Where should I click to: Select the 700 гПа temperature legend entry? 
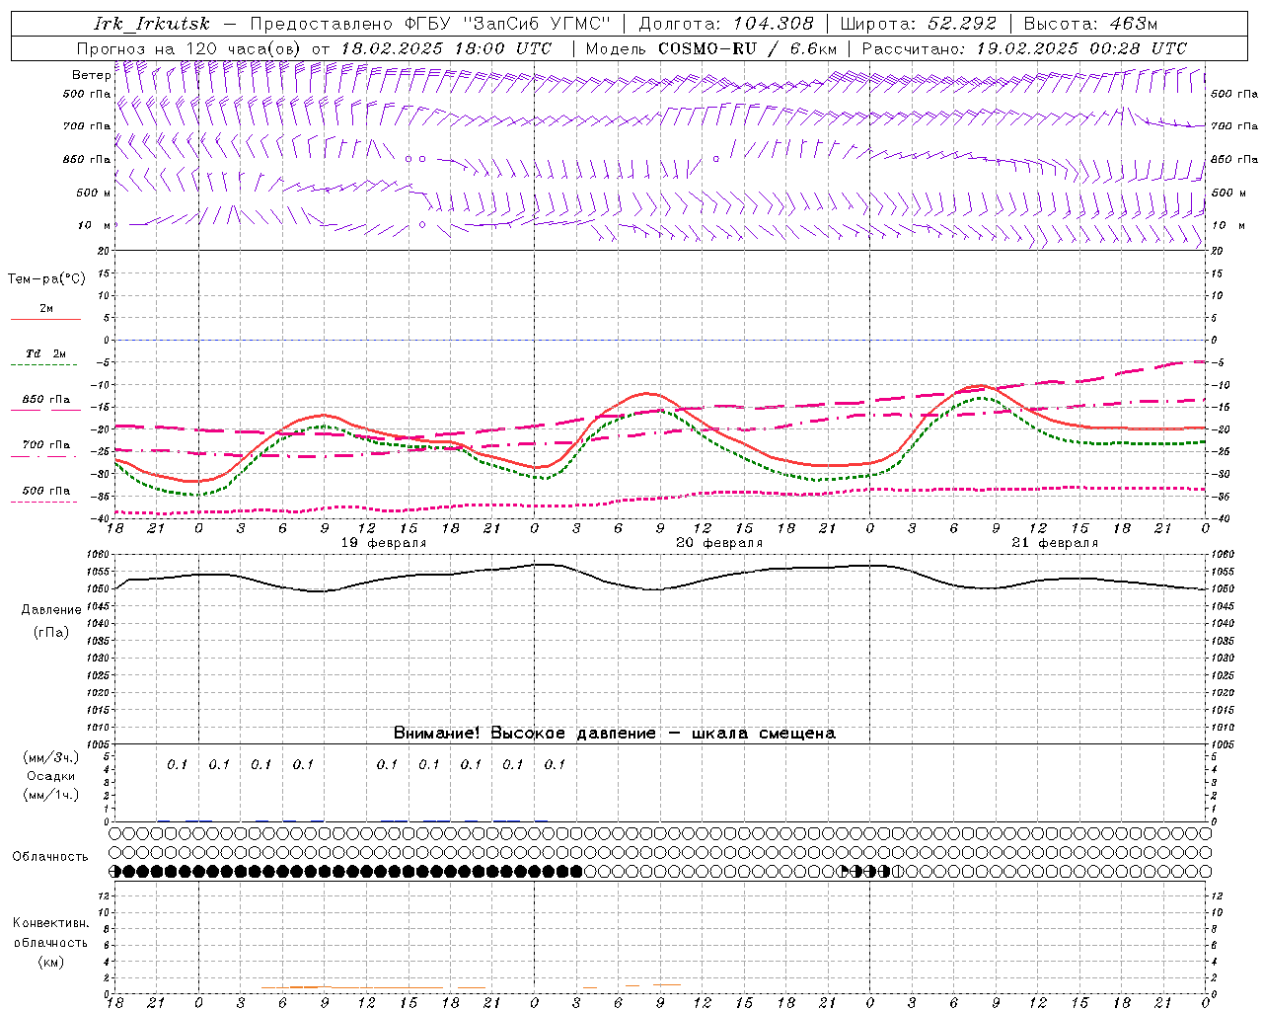coord(46,445)
